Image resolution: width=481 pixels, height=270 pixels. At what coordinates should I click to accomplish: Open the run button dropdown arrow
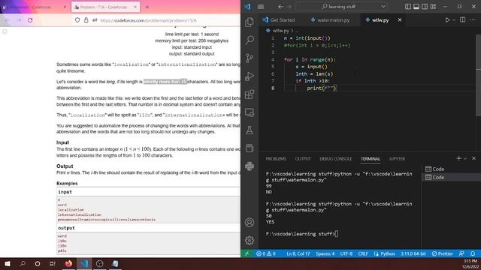click(x=454, y=20)
